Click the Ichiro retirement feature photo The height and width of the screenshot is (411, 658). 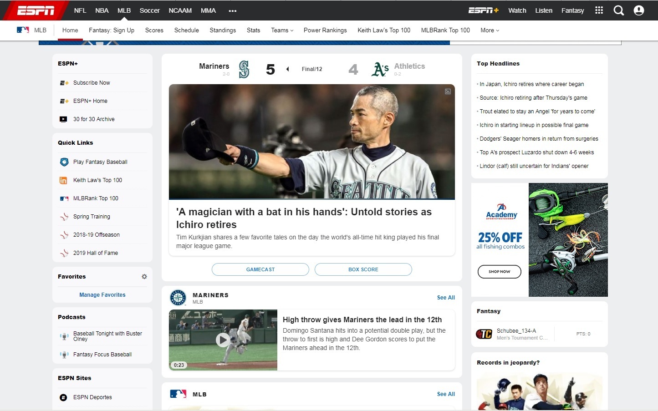tap(311, 142)
